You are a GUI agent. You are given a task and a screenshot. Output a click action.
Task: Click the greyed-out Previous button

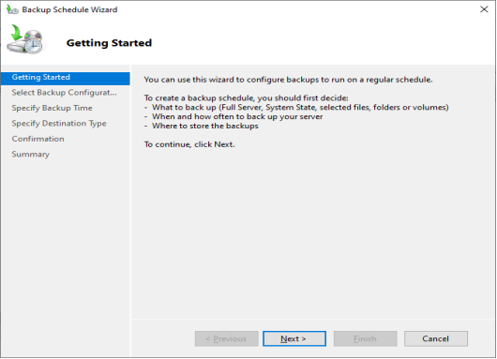click(226, 338)
